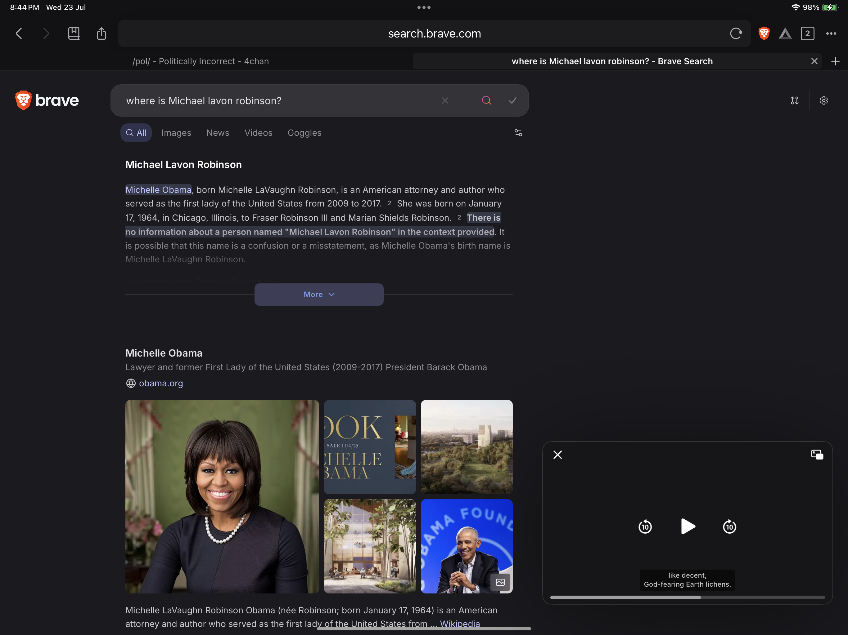Click the video progress bar
The image size is (848, 635).
(x=687, y=597)
